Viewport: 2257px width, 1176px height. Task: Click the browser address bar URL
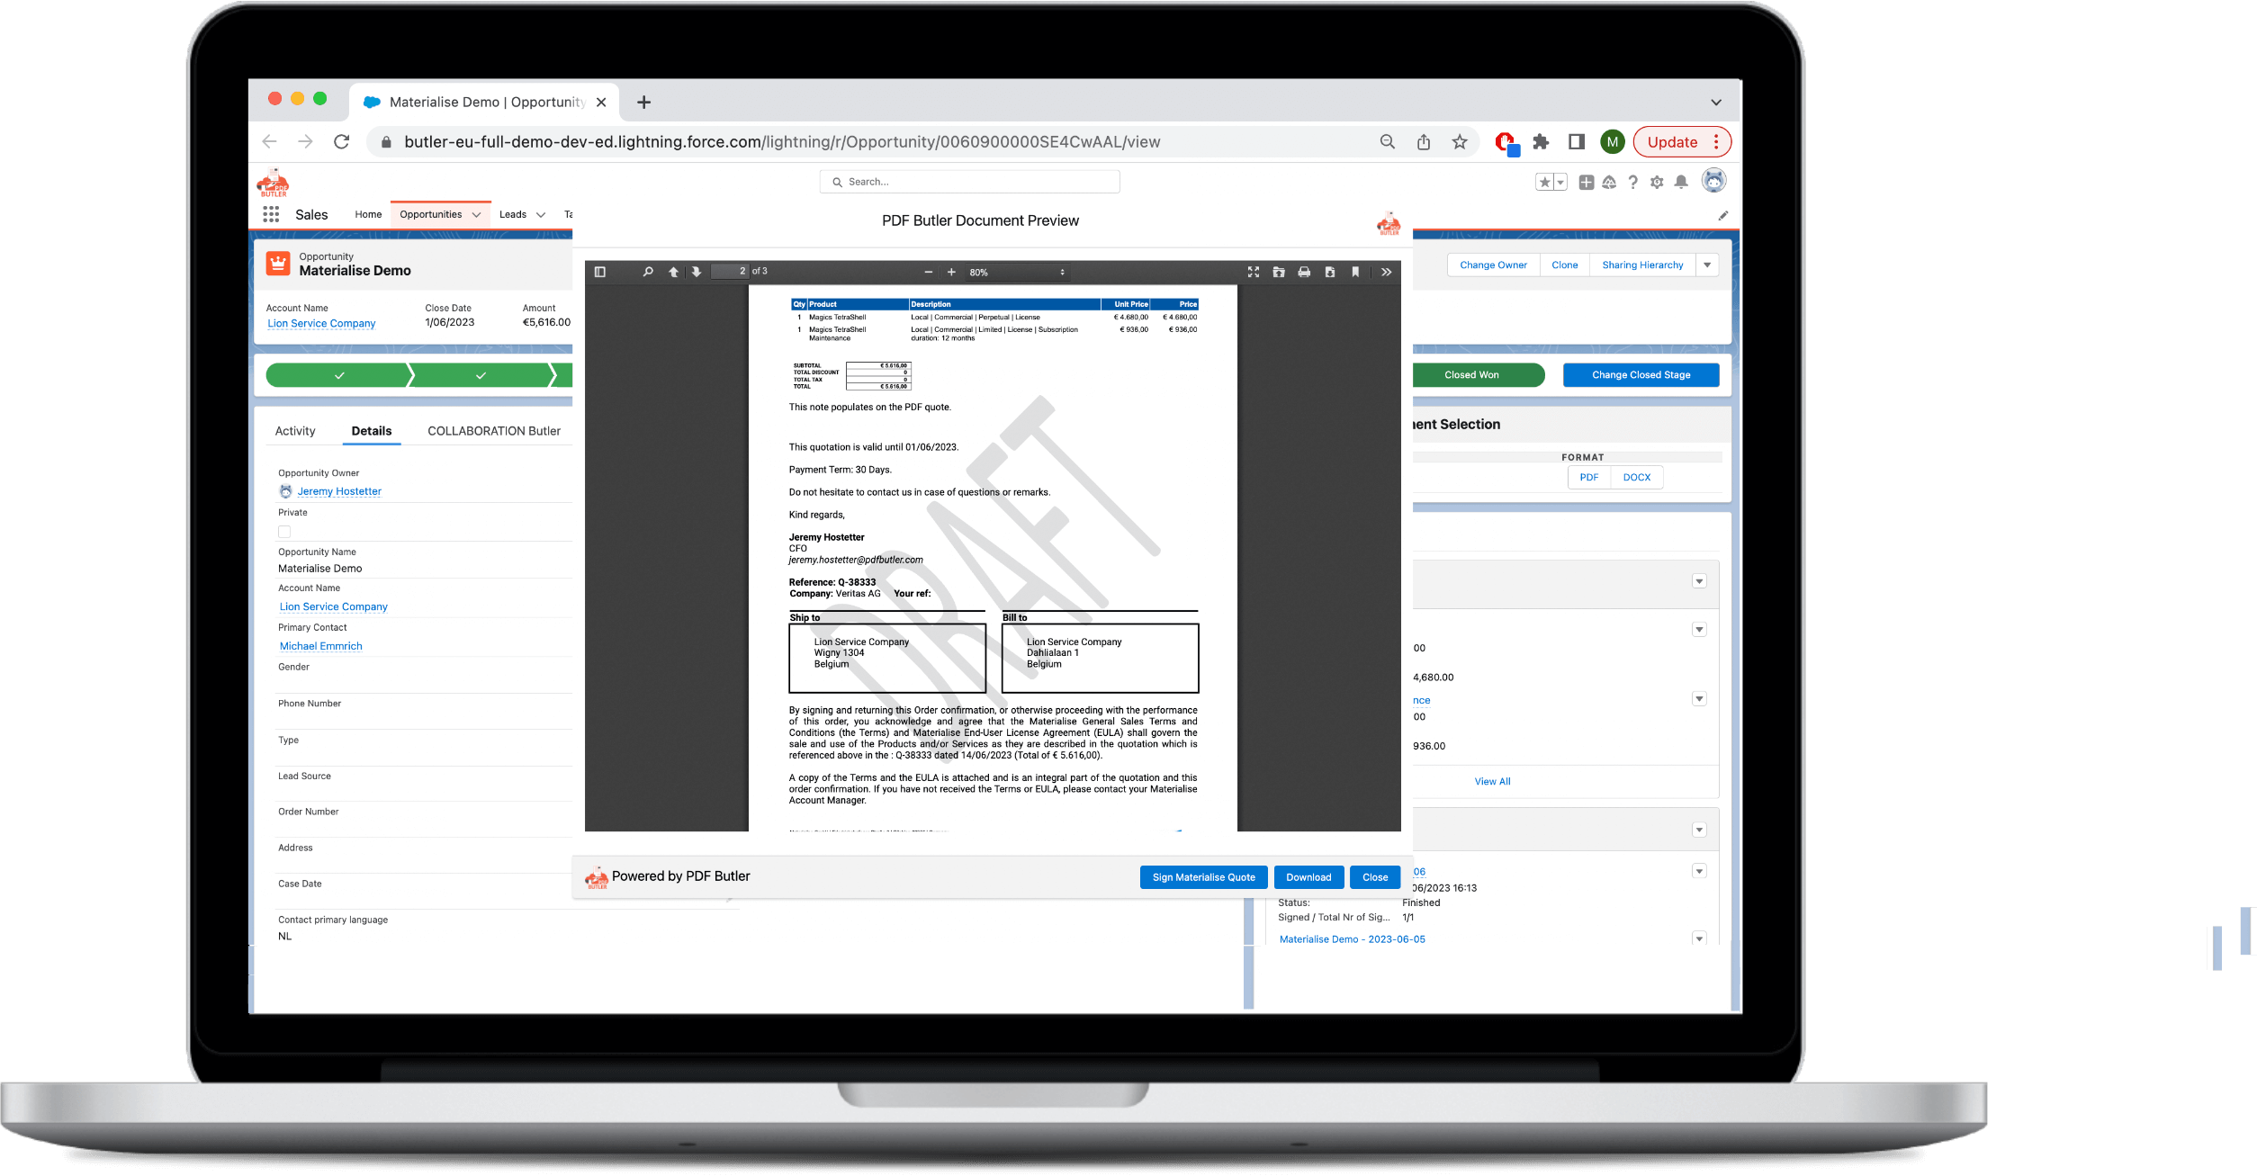tap(782, 142)
